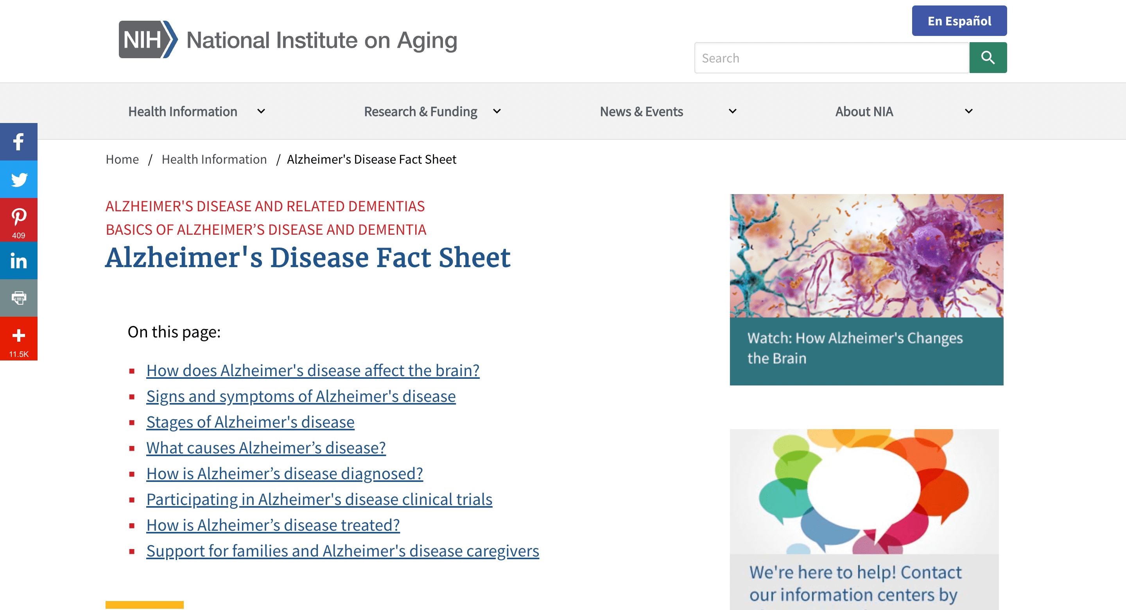Jump to Participating in clinical trials section

[x=319, y=499]
